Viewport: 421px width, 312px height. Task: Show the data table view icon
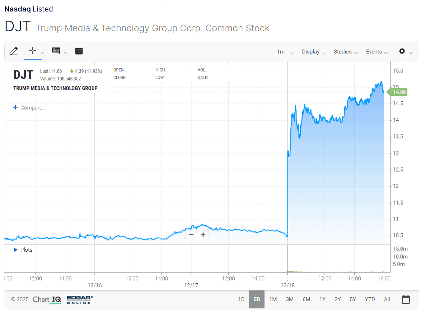pos(79,51)
